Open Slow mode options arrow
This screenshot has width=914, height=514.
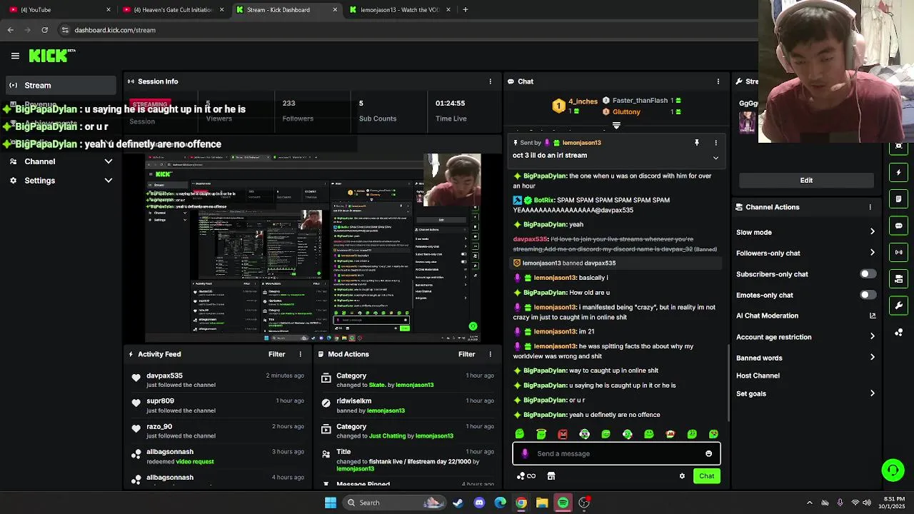pos(872,232)
